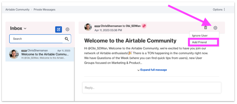Click the search magnifier icon
The width and height of the screenshot is (237, 104).
pos(67,39)
